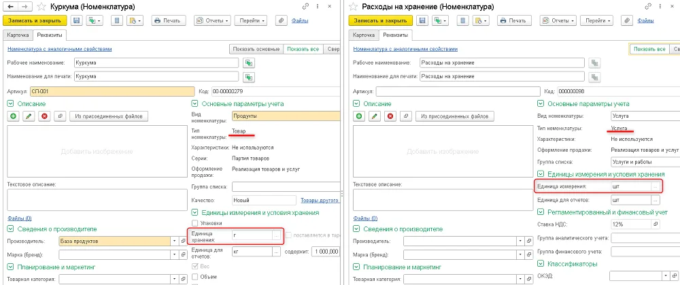Open Реквизиты tab in Расходы на хранение
The width and height of the screenshot is (680, 285).
tap(394, 35)
